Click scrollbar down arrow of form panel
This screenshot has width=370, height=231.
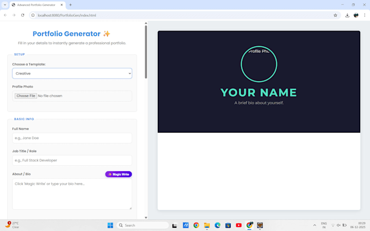[146, 217]
